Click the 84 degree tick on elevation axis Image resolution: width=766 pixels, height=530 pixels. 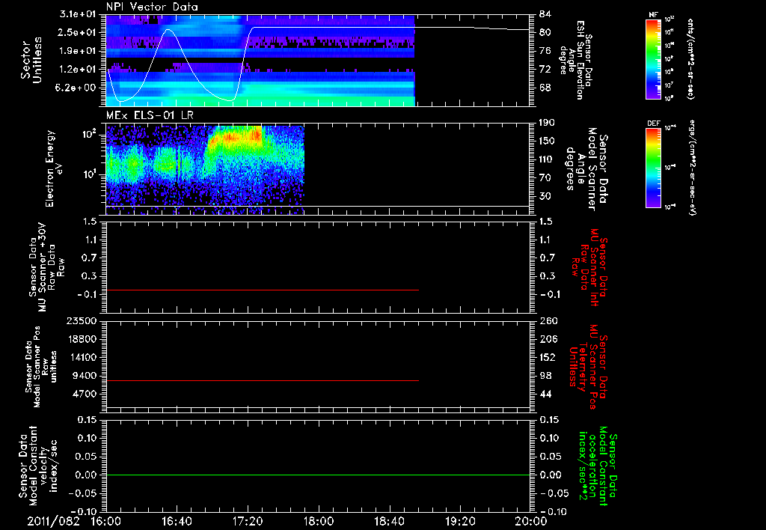tap(545, 14)
